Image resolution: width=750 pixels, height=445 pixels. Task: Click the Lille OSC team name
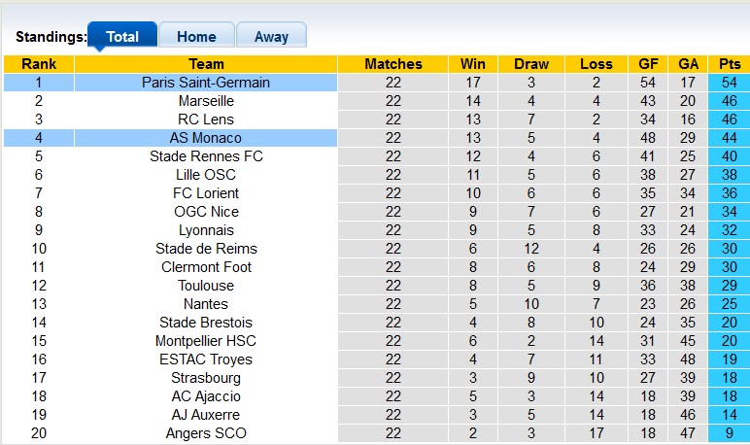(206, 175)
